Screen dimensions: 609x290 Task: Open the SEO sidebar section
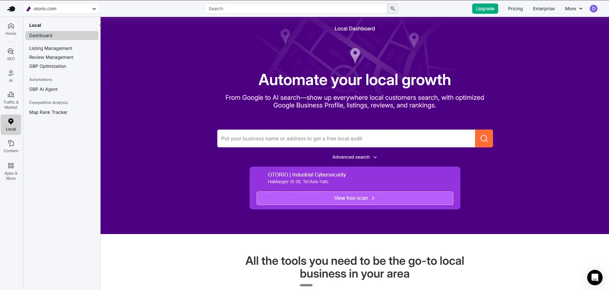pyautogui.click(x=11, y=54)
